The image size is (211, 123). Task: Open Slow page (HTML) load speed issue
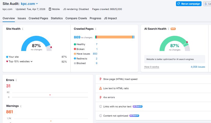[120, 79]
